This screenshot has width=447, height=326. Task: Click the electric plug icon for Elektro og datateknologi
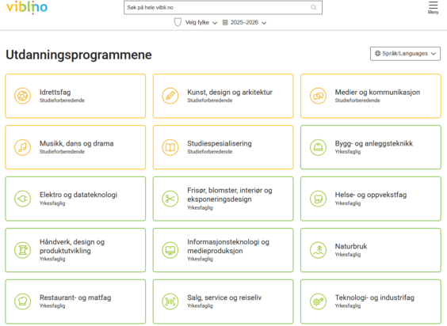point(22,199)
